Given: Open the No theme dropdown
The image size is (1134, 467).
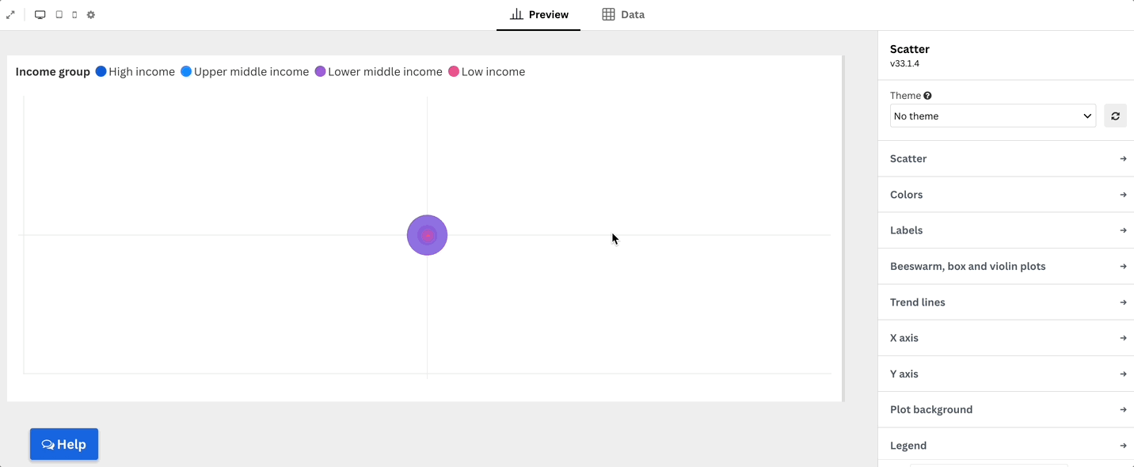Looking at the screenshot, I should (x=992, y=116).
